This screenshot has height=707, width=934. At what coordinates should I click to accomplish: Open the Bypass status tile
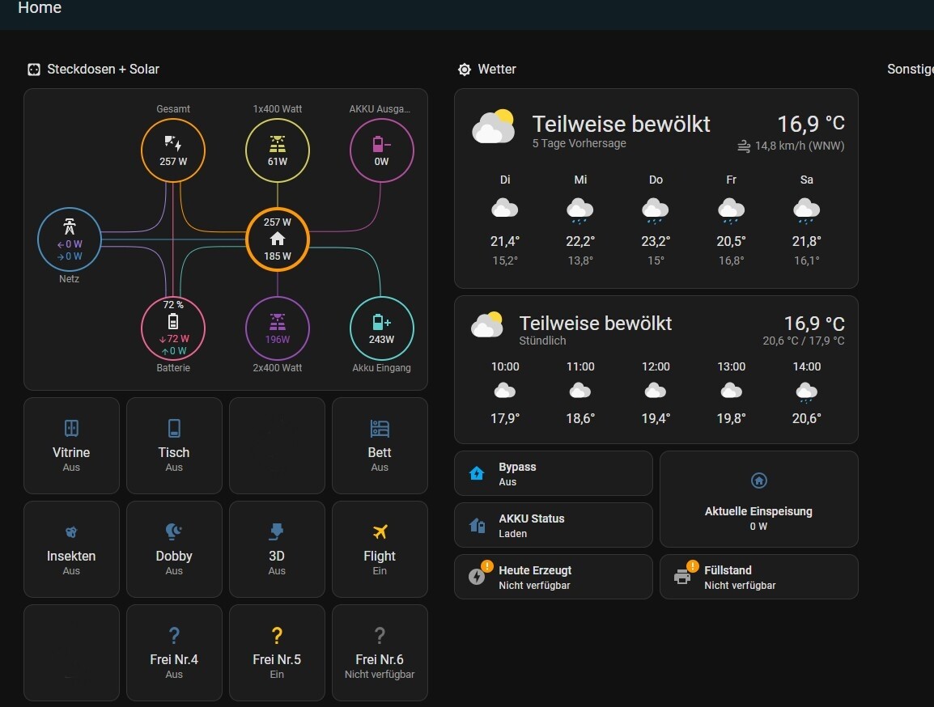pos(554,473)
